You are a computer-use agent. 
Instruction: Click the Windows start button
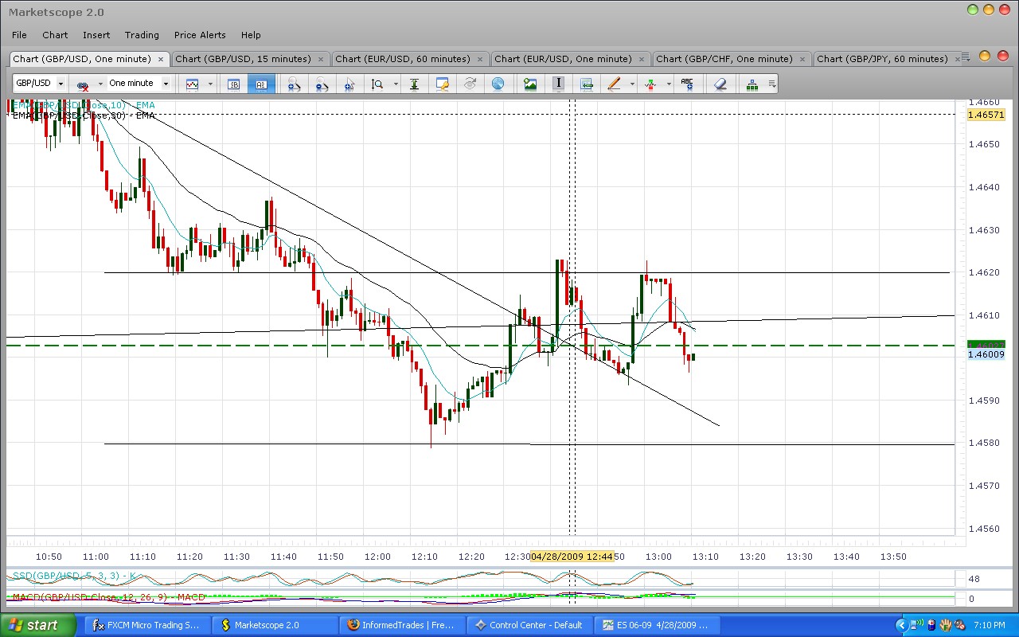[39, 625]
